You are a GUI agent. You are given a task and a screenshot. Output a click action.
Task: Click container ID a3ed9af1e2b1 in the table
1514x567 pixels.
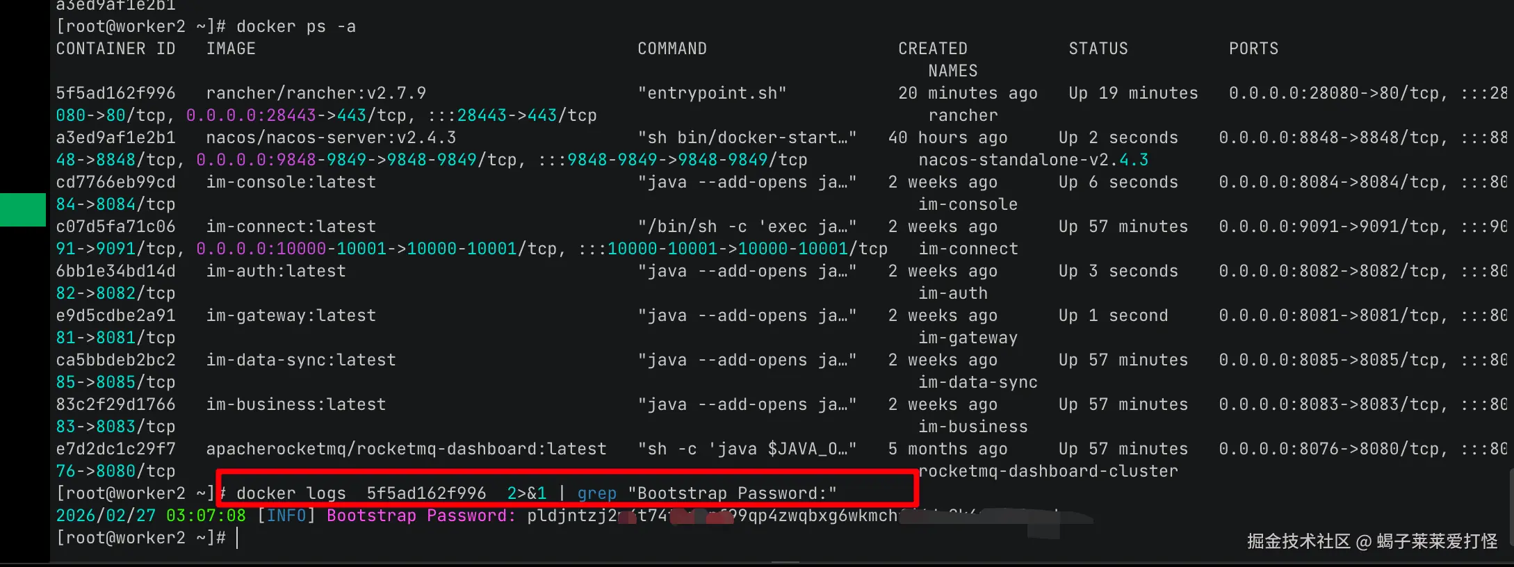click(x=115, y=138)
